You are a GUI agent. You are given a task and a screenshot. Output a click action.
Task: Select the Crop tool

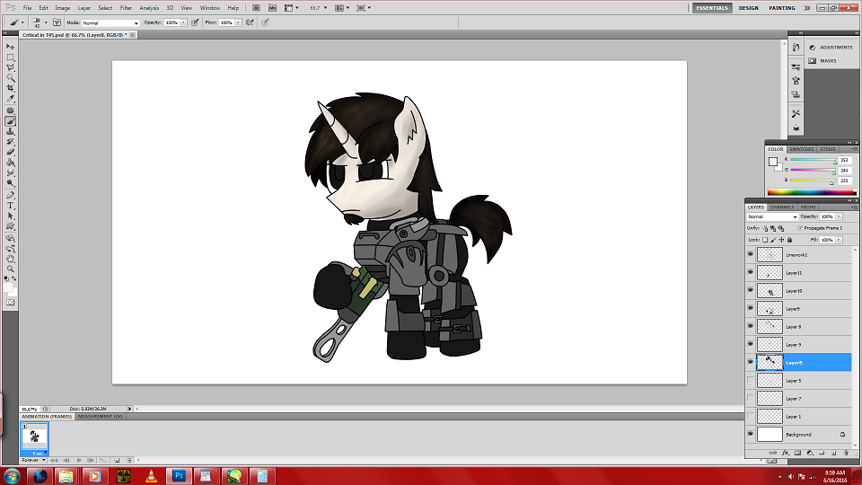11,89
